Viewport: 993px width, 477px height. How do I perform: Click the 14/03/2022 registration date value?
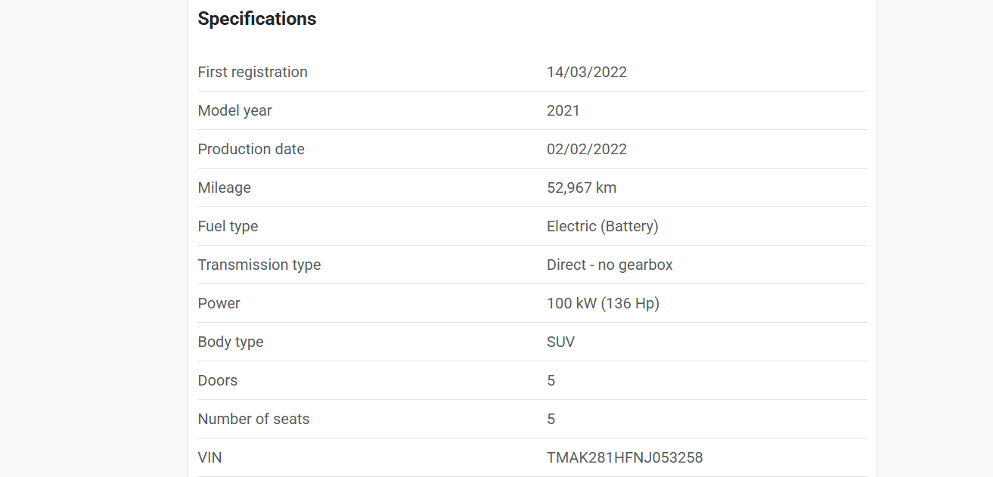(587, 73)
